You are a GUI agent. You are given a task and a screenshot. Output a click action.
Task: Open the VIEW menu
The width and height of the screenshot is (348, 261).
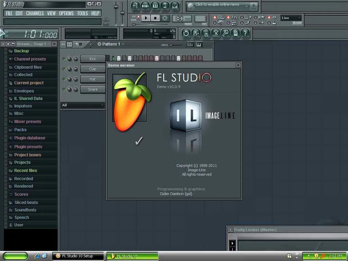51,13
